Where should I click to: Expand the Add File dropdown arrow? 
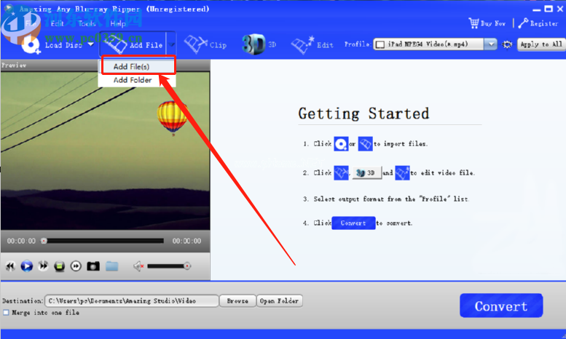pyautogui.click(x=172, y=44)
